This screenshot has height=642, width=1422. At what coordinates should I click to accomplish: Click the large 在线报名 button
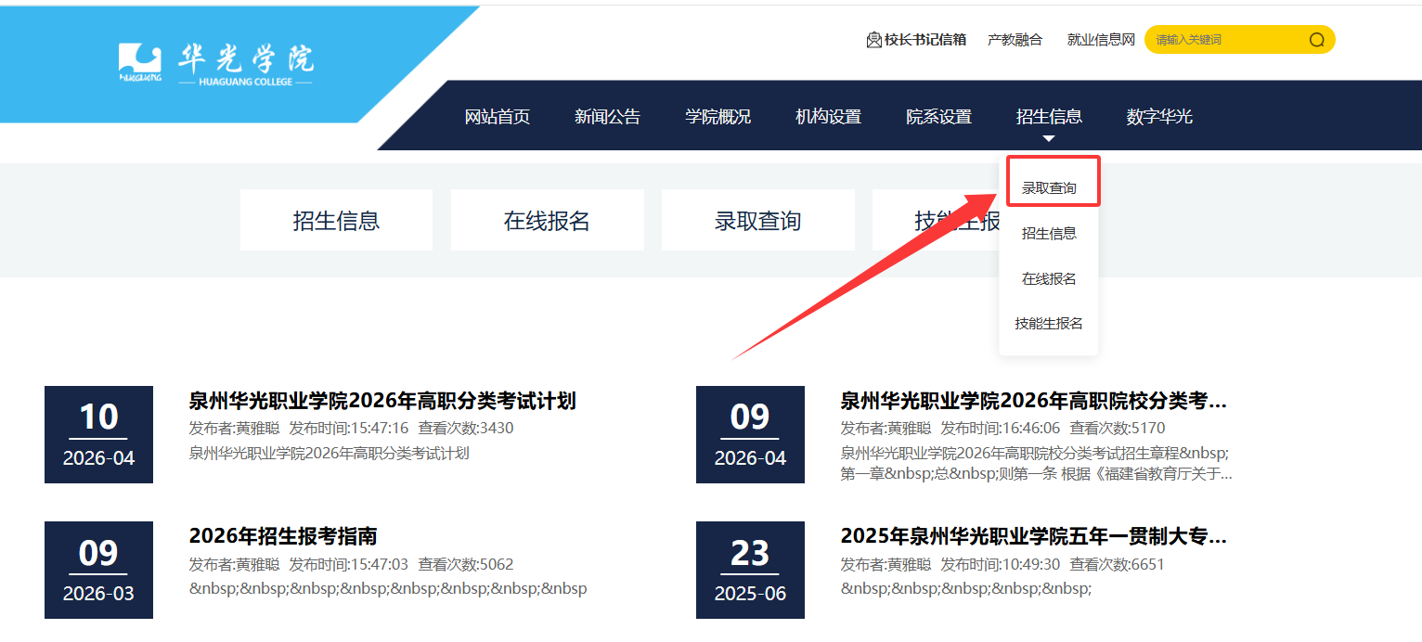pyautogui.click(x=548, y=220)
